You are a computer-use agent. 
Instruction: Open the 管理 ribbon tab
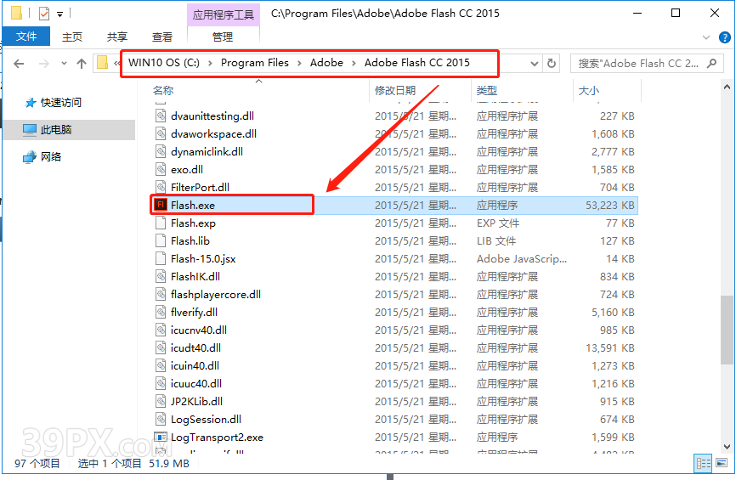tap(223, 37)
